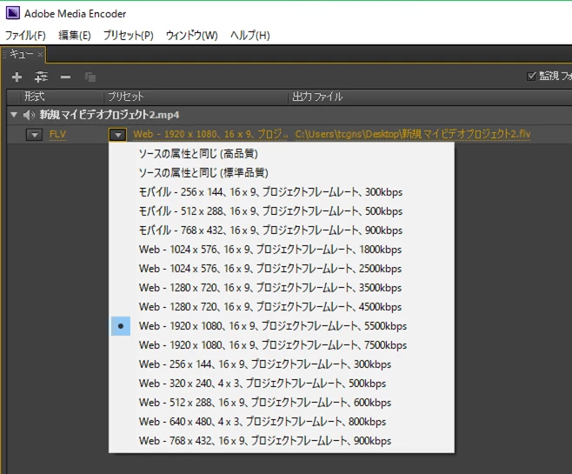The width and height of the screenshot is (572, 474).
Task: Choose ソースの属性と同じ (標準品質) preset
Action: 282,172
